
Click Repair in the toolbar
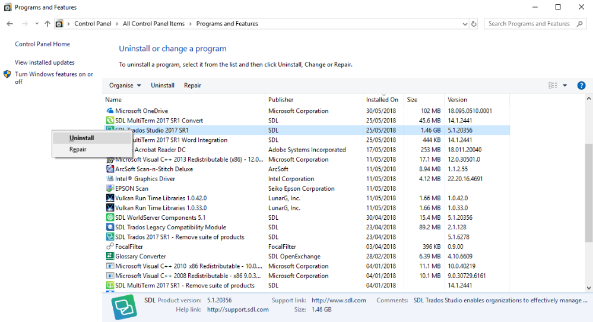point(192,86)
